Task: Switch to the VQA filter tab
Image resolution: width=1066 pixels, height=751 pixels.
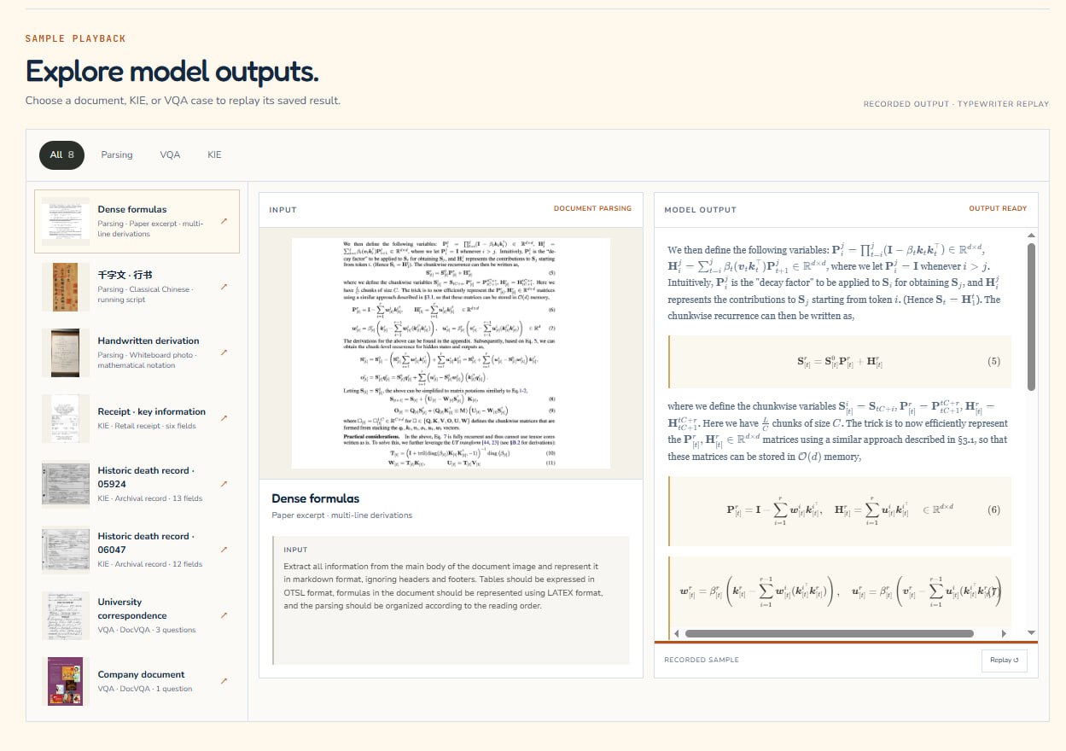Action: pyautogui.click(x=170, y=154)
